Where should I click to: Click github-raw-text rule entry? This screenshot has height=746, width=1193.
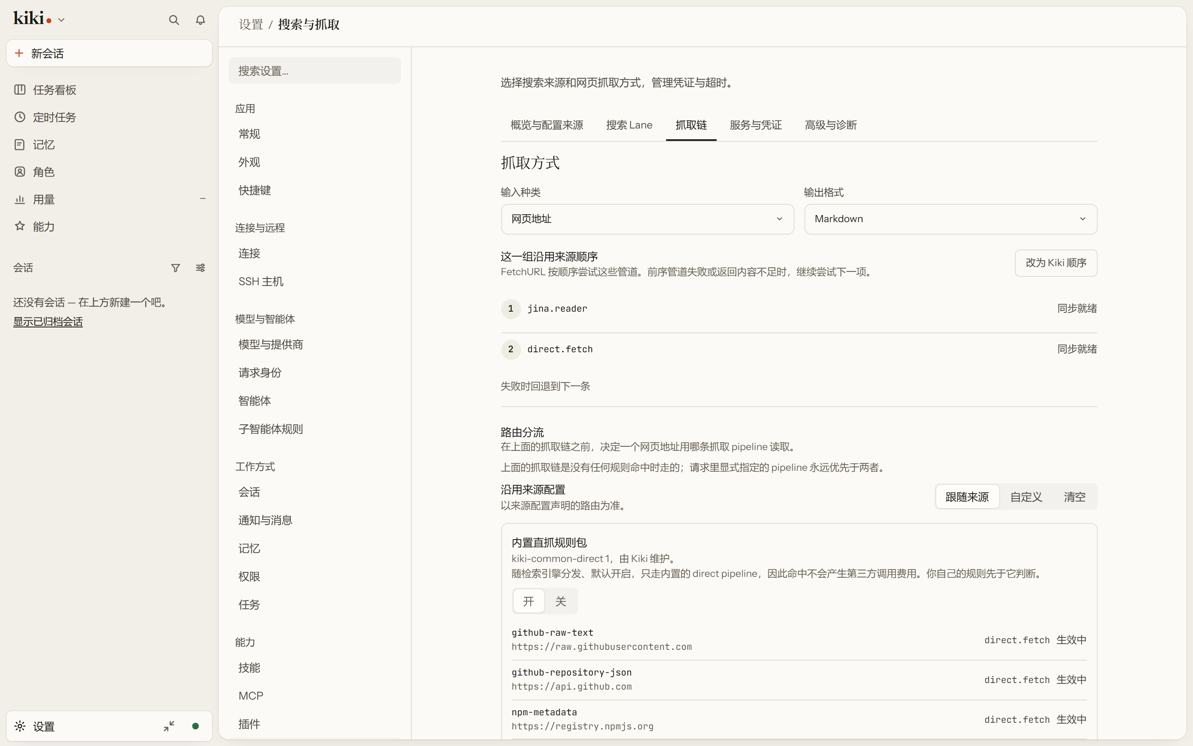point(799,639)
